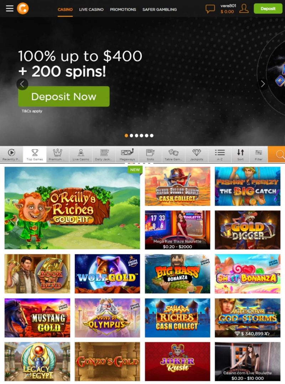
Task: Open the Filter options
Action: pos(259,155)
